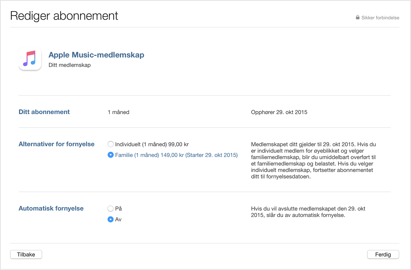
Task: Select the Individuelt (1 måned) 99,00 kr option
Action: coord(110,144)
